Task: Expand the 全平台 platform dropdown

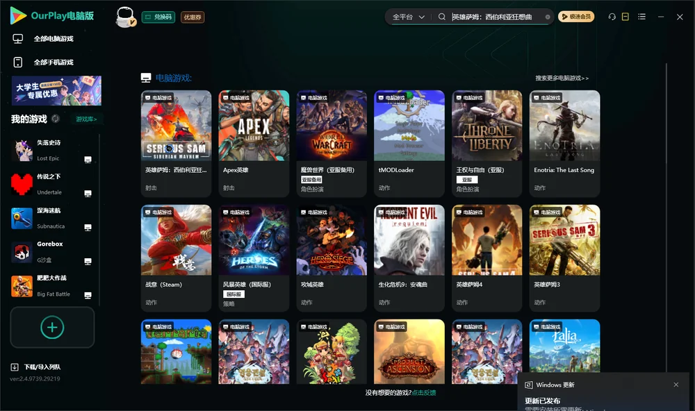Action: pos(408,17)
